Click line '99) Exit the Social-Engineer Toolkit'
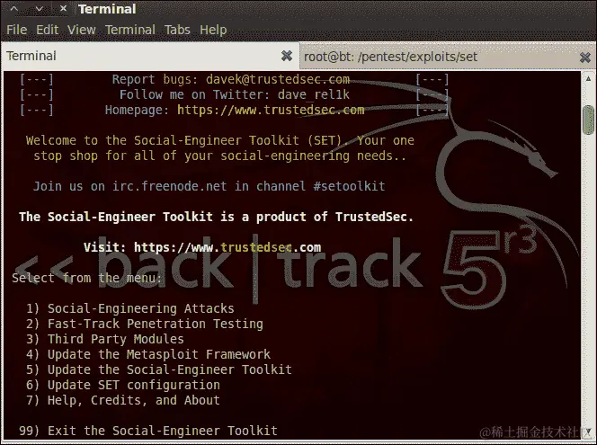This screenshot has height=445, width=597. pos(148,431)
